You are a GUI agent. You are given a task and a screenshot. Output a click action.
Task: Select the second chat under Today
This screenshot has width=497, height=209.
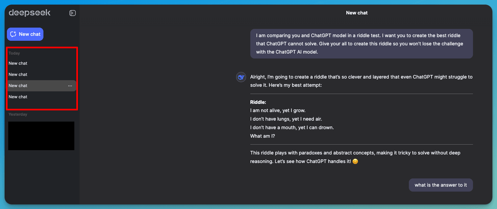[x=18, y=74]
